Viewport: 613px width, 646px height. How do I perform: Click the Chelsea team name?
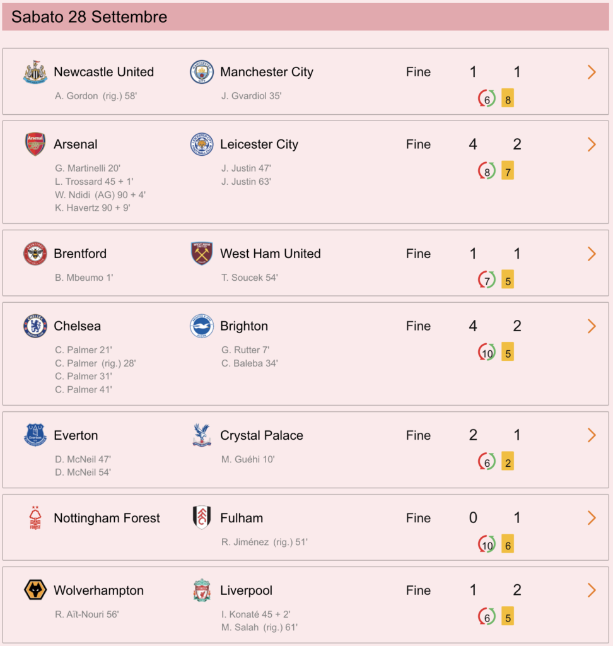(77, 326)
